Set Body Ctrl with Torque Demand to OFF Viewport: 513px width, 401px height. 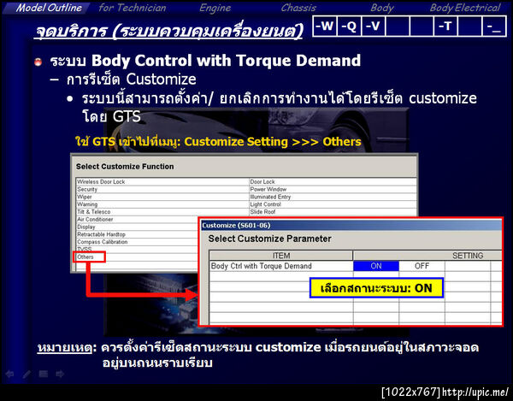click(422, 266)
